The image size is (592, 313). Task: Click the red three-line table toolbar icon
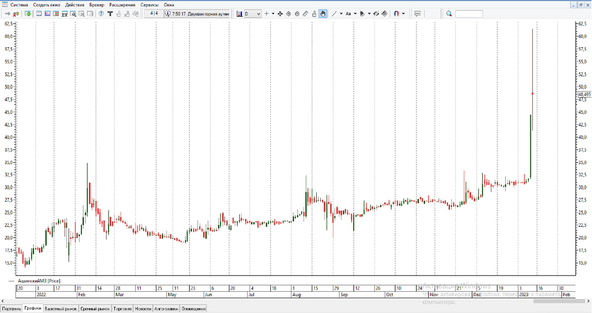point(55,14)
